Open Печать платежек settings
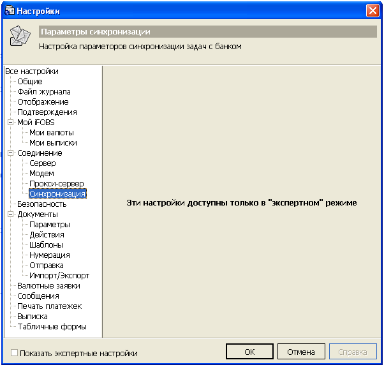Viewport: 384px width, 367px height. (x=50, y=306)
